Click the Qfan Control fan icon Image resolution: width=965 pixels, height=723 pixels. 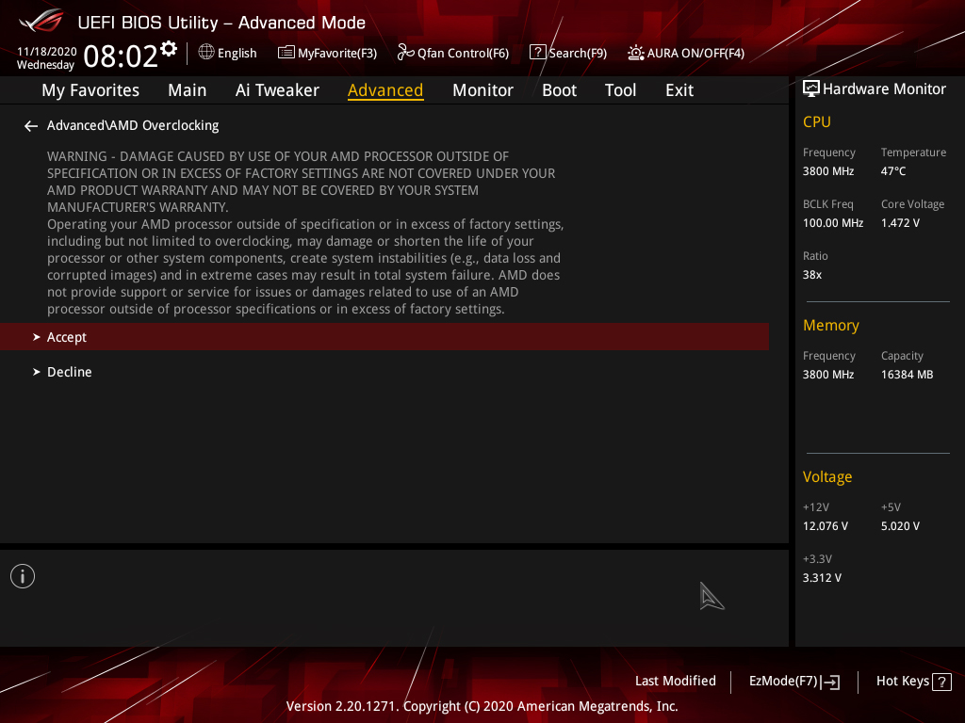405,53
